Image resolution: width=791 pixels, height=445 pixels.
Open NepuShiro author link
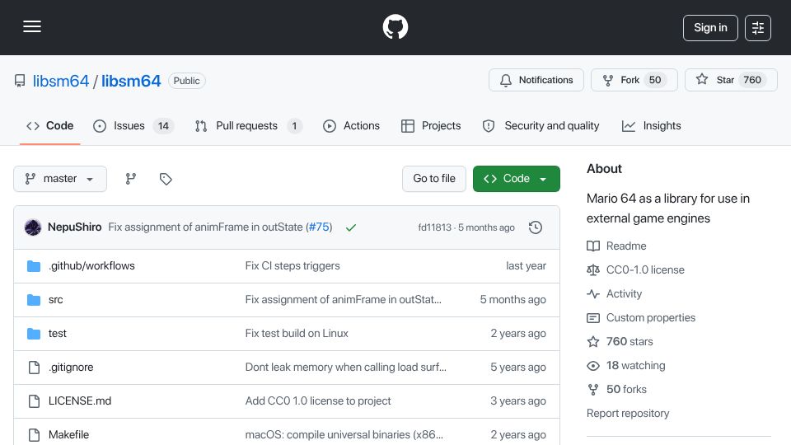tap(75, 227)
